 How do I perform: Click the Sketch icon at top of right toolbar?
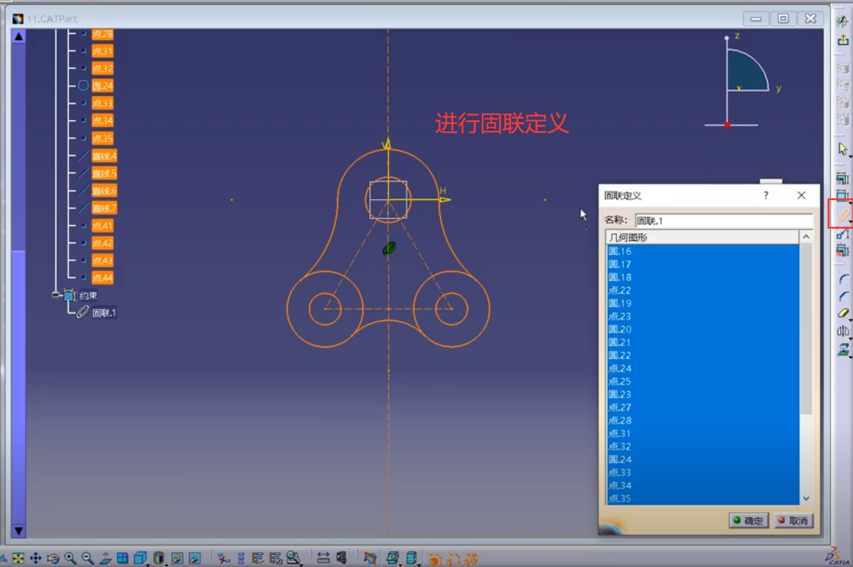click(842, 22)
